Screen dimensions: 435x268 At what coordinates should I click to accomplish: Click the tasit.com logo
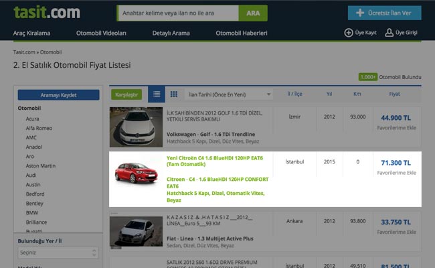click(47, 13)
